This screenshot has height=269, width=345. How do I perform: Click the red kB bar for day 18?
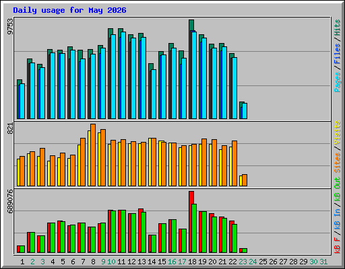click(x=191, y=222)
